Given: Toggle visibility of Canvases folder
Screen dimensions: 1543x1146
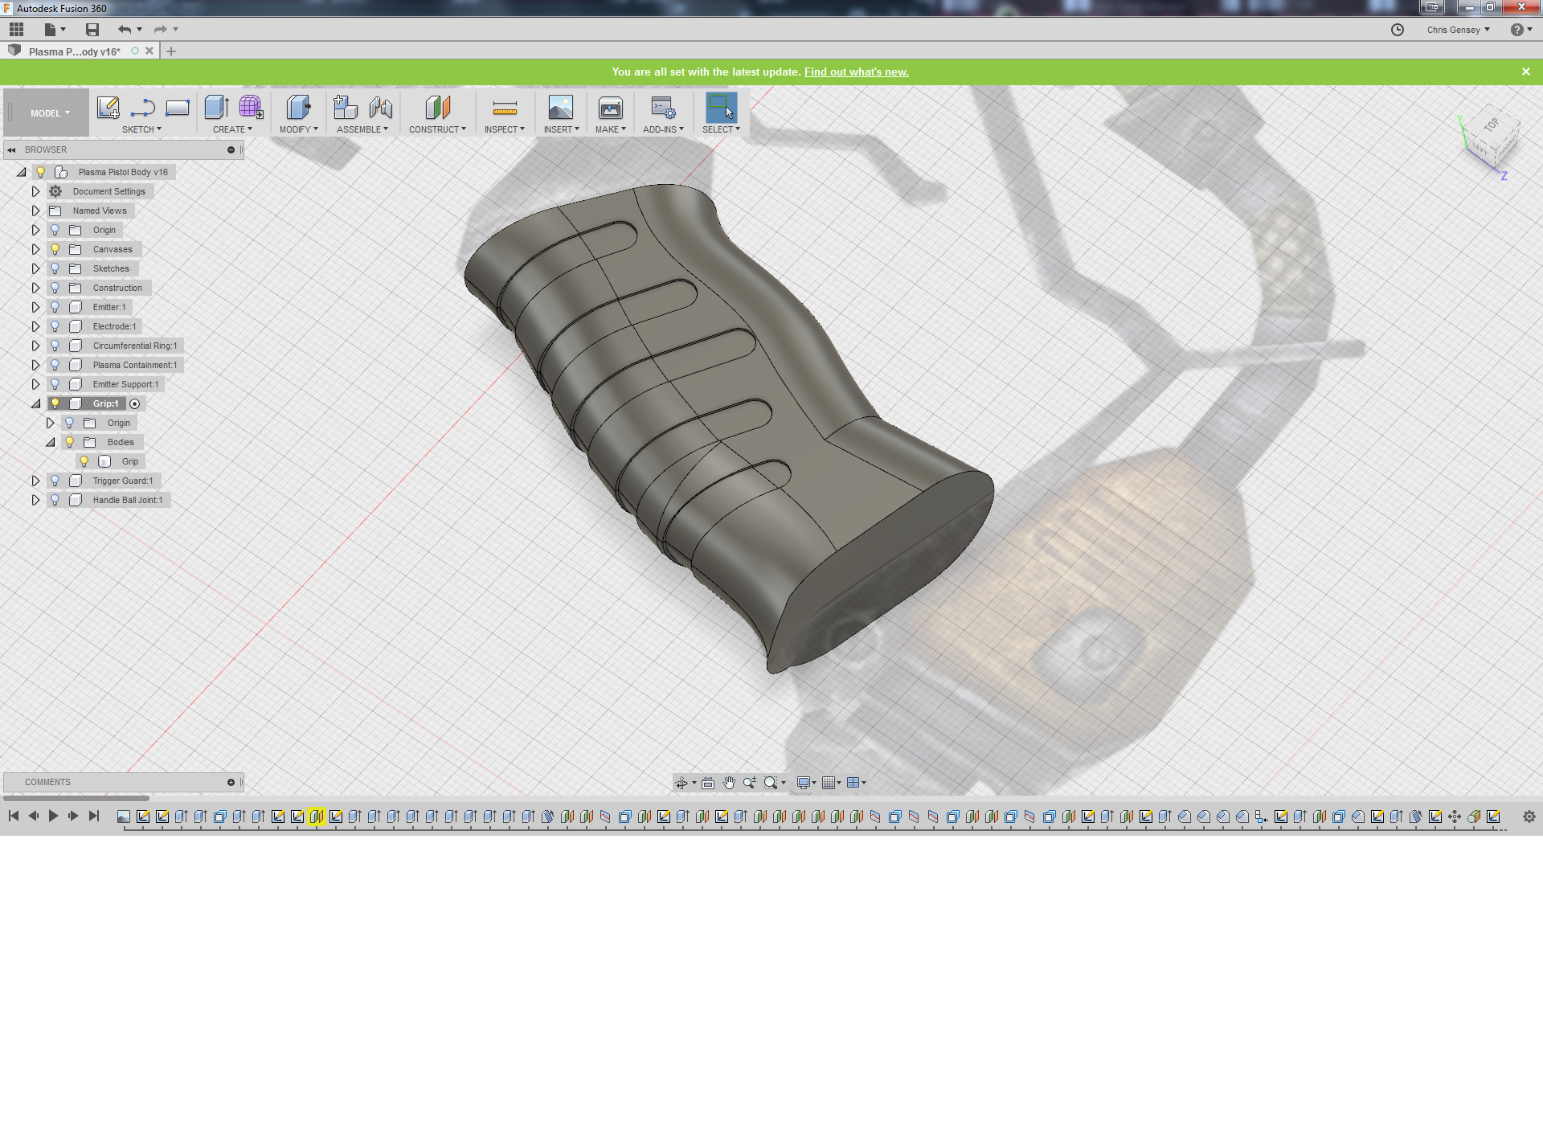Looking at the screenshot, I should (x=55, y=249).
